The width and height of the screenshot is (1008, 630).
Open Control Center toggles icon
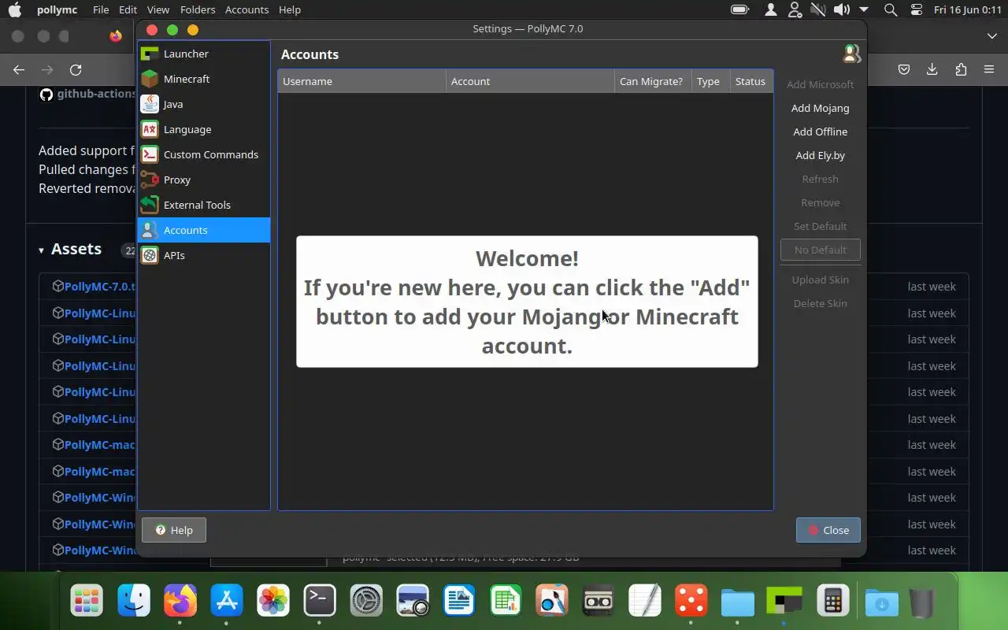(x=916, y=9)
